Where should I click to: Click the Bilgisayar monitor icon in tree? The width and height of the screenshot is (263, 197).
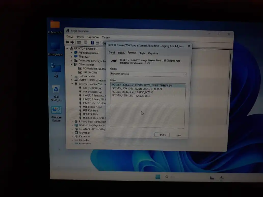tap(76, 57)
